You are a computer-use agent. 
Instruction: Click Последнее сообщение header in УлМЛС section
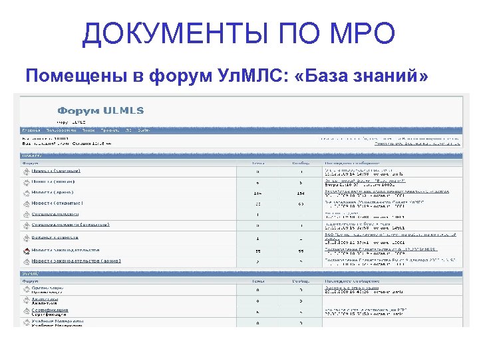pyautogui.click(x=352, y=281)
